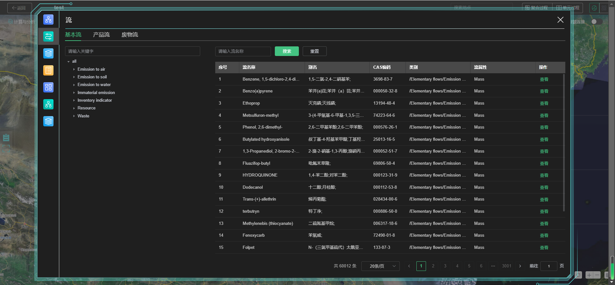Expand the Resource tree node
This screenshot has width=615, height=285.
pos(74,108)
